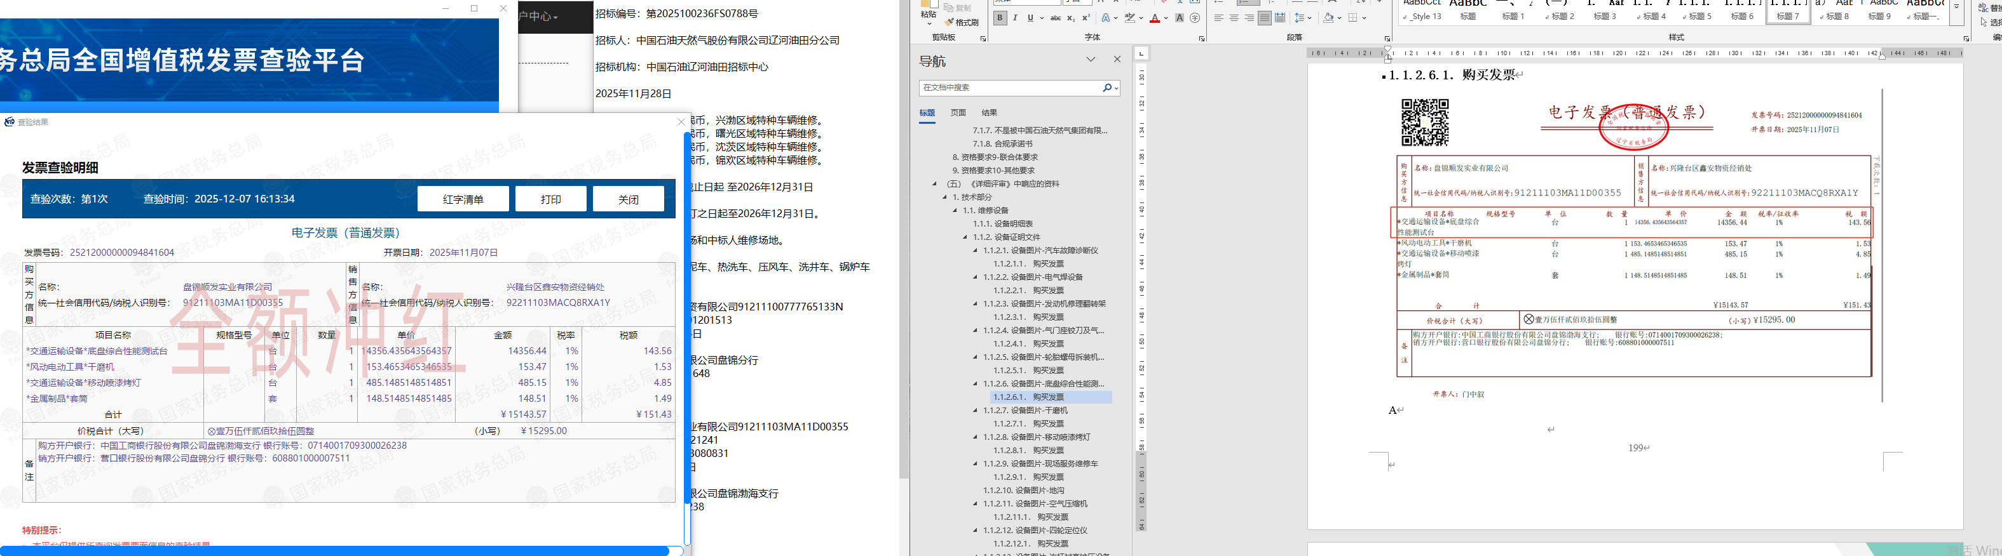Apply paragraph shading fill bucket
This screenshot has height=556, width=2002.
pyautogui.click(x=1329, y=18)
